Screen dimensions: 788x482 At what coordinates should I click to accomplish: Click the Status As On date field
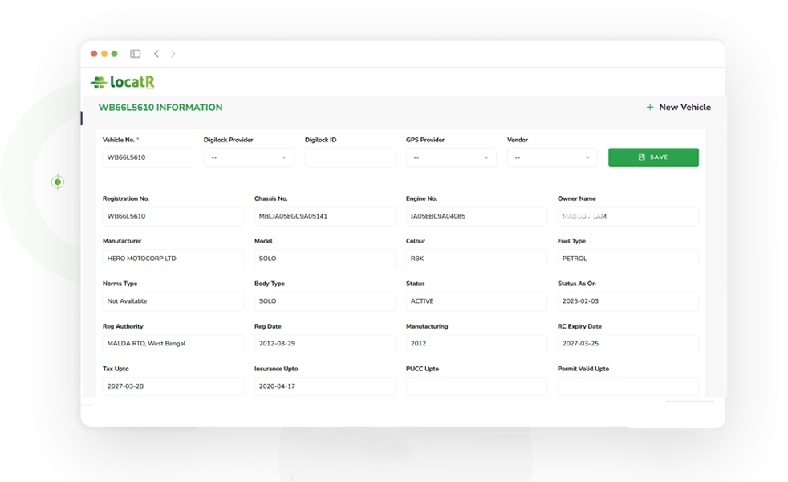628,301
